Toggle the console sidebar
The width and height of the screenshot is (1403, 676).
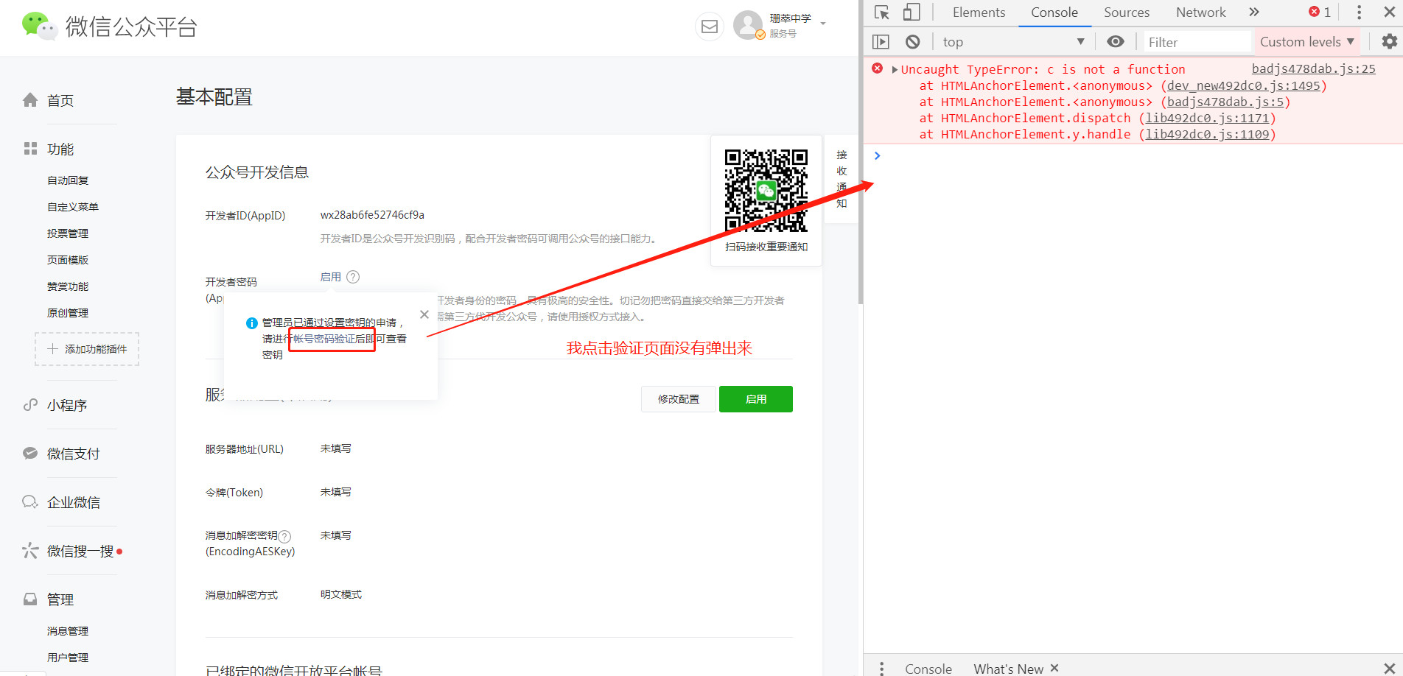pyautogui.click(x=881, y=42)
